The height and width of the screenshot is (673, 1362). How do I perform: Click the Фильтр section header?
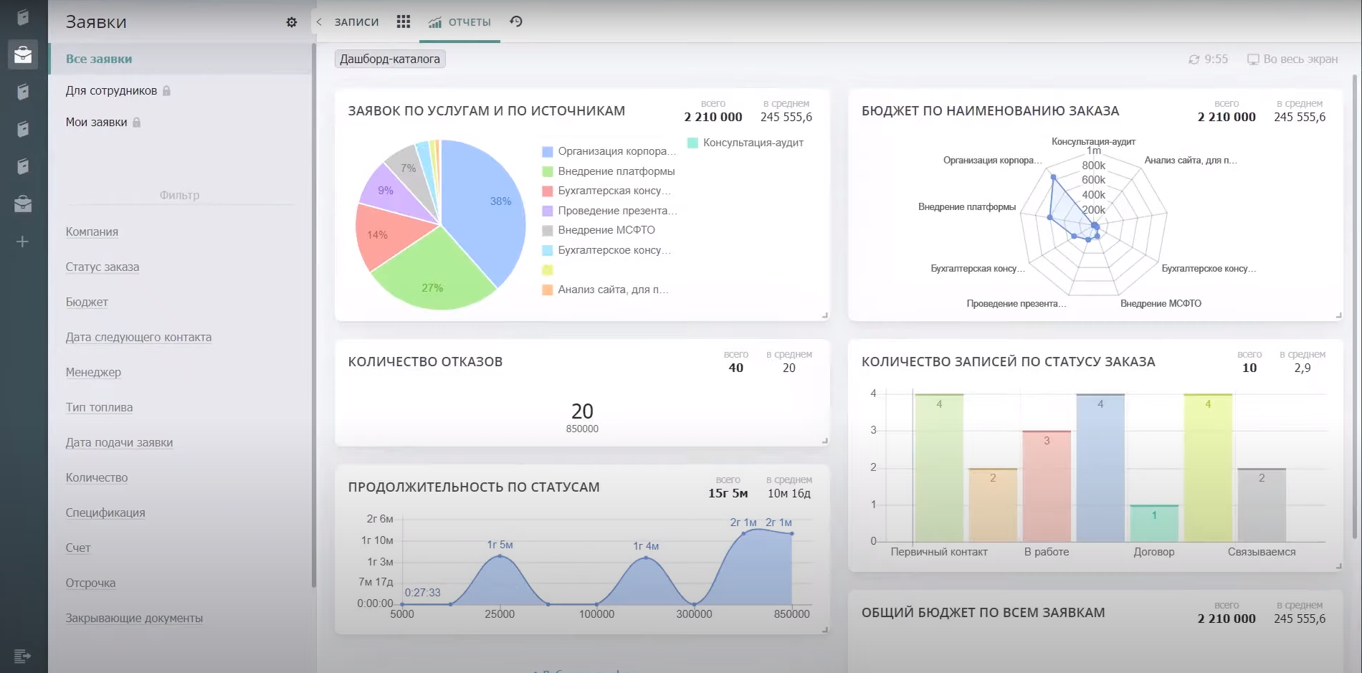(x=179, y=195)
